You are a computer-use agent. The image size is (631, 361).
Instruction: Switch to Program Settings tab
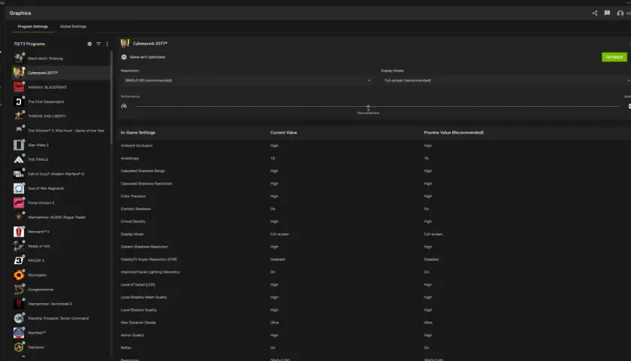[x=32, y=26]
